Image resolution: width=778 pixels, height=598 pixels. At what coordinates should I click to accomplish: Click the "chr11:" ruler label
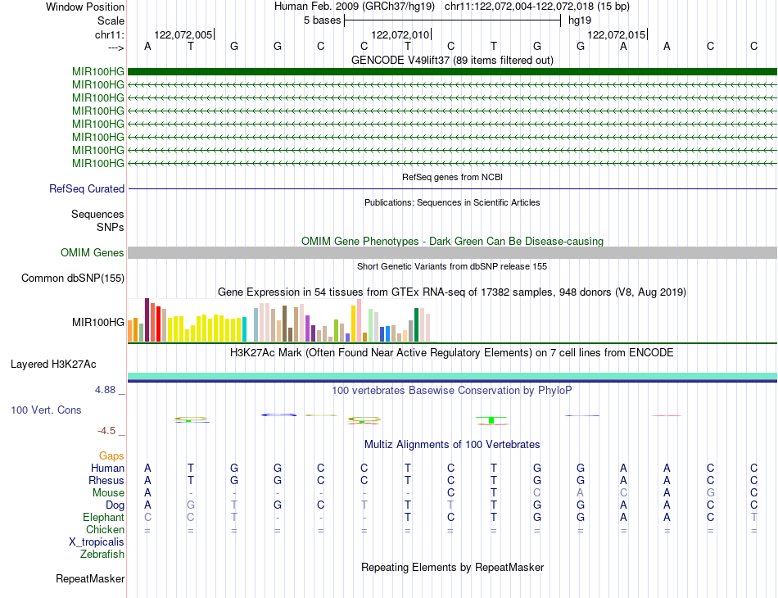click(x=109, y=34)
